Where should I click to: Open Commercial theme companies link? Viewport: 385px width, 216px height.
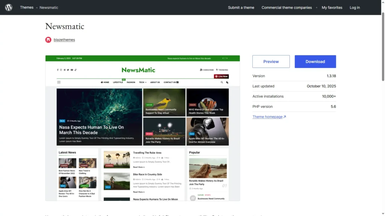point(286,7)
